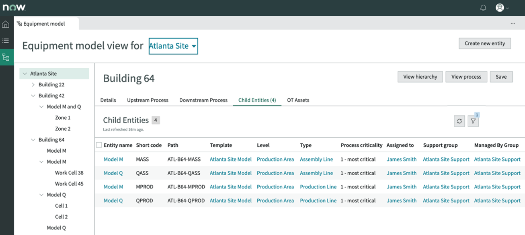Collapse the Model M and Q node
The image size is (525, 235).
tap(41, 107)
